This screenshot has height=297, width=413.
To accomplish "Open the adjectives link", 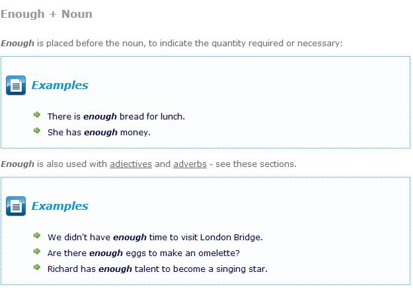I will [131, 164].
